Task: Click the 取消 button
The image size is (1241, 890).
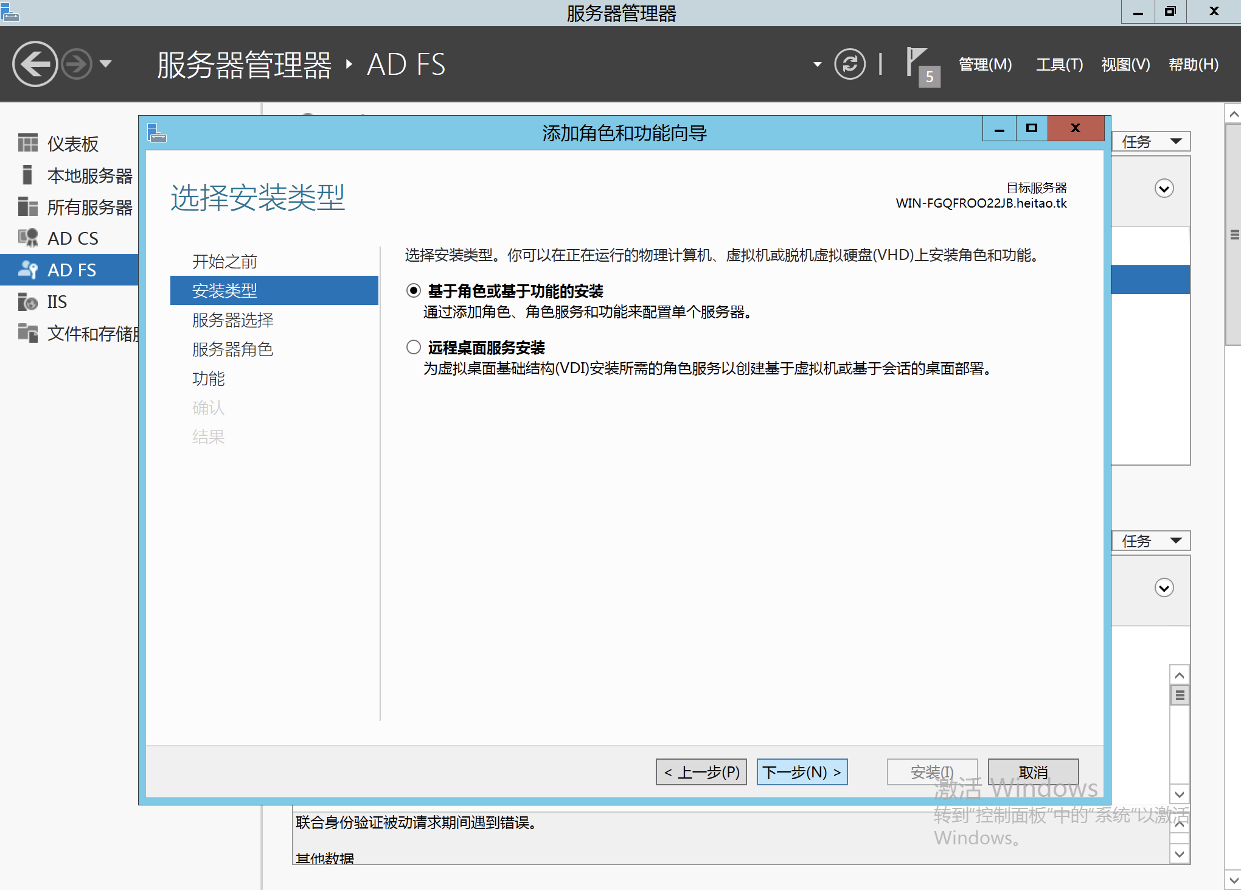Action: [x=1034, y=772]
